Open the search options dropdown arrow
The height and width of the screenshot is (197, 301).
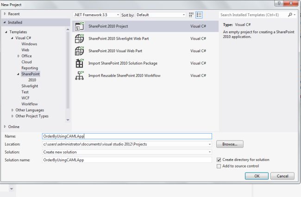click(295, 15)
